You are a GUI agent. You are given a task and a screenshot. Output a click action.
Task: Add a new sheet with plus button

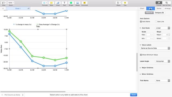[x=3, y=8]
